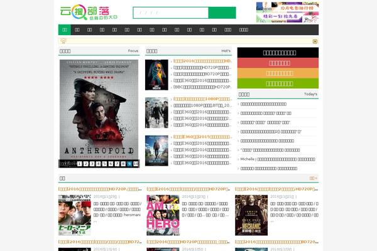Focus the search text field in the header
Viewport: 377px width, 251px height.
click(171, 13)
